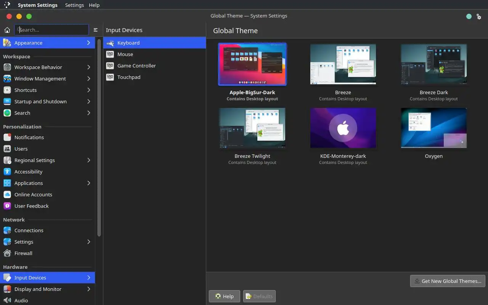The image size is (488, 305).
Task: Click the User Feedback icon
Action: tap(7, 206)
